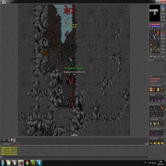This screenshot has width=166, height=166.
Task: Select first red name in VIP list
Action: pyautogui.click(x=155, y=79)
